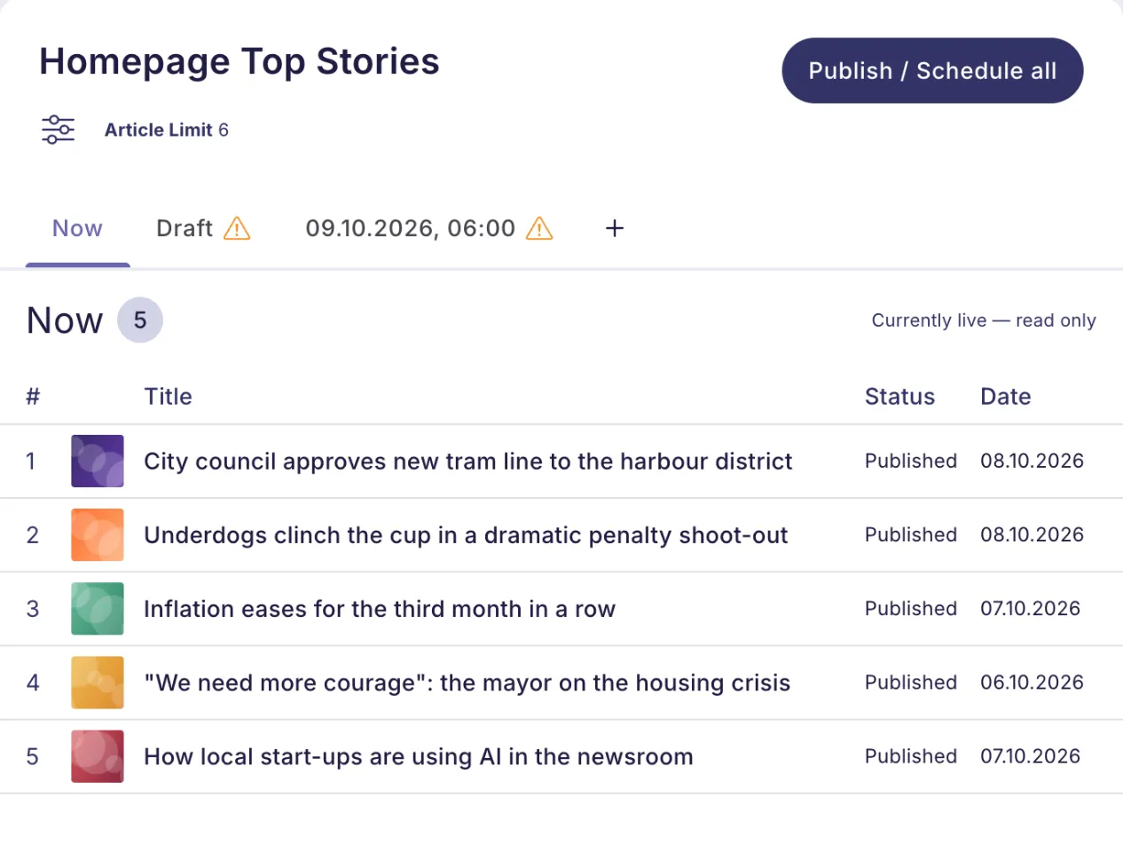Click the plus icon to add a tab
The width and height of the screenshot is (1123, 845).
[x=614, y=229]
